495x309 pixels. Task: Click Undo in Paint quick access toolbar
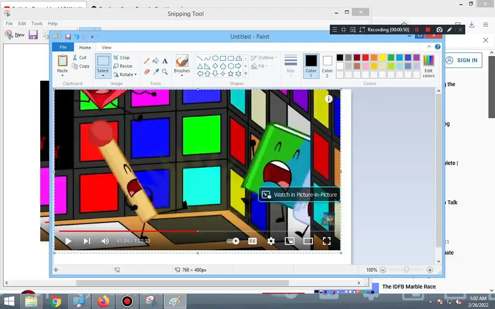77,37
